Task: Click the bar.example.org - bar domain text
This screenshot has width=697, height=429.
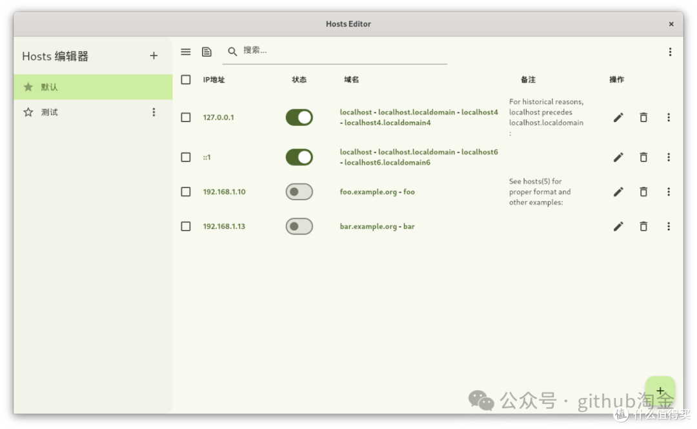Action: coord(377,227)
